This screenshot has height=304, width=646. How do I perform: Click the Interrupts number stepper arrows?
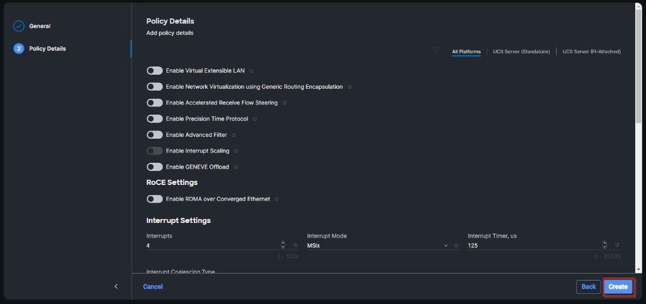click(282, 245)
